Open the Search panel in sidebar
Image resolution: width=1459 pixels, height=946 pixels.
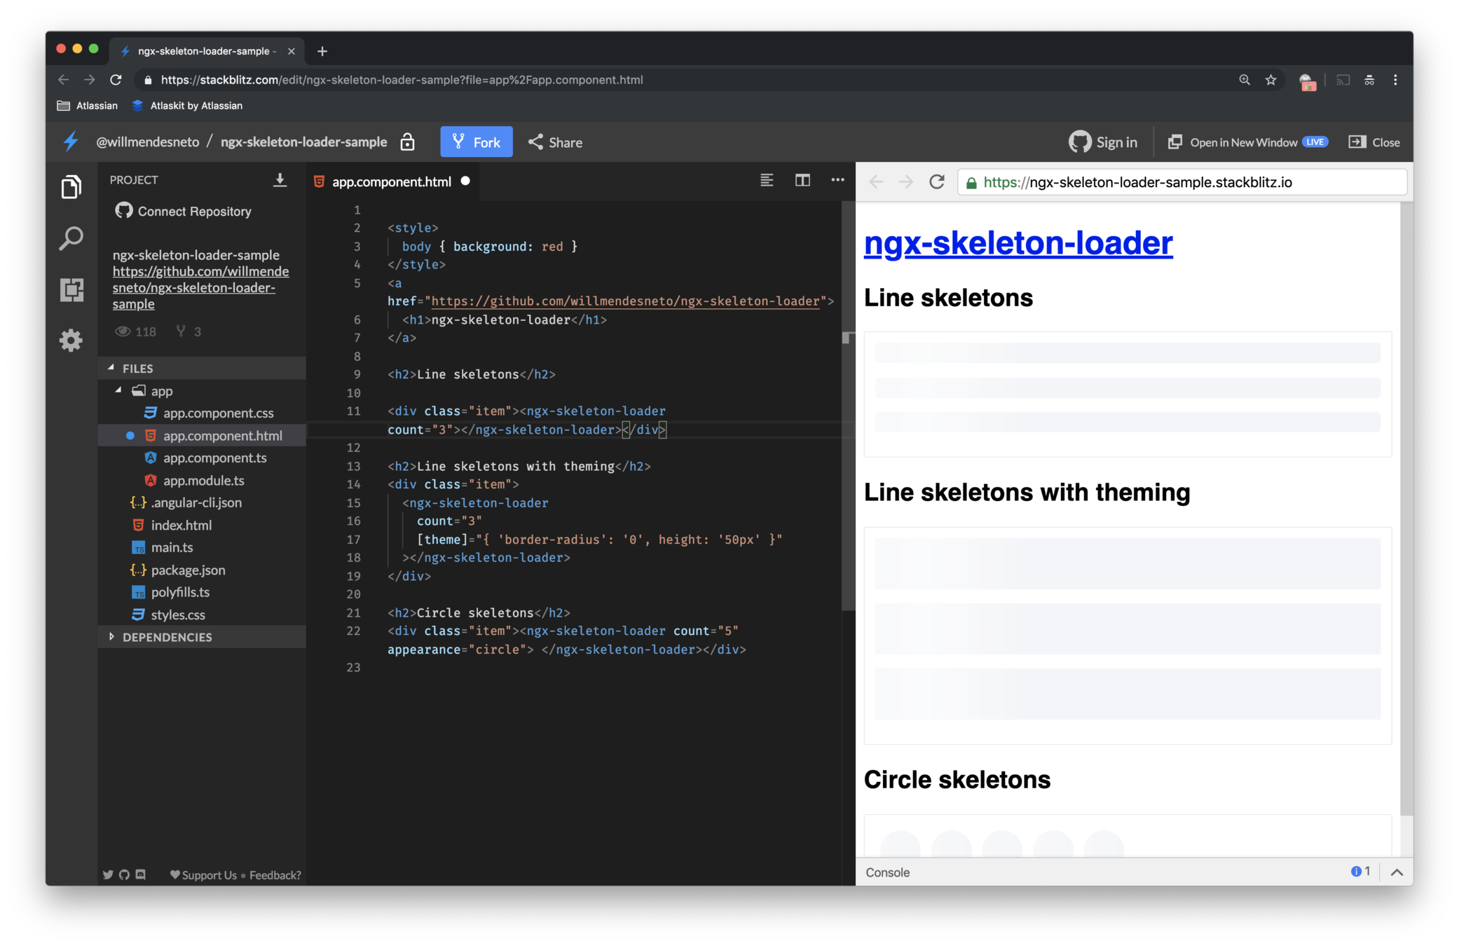(x=71, y=239)
